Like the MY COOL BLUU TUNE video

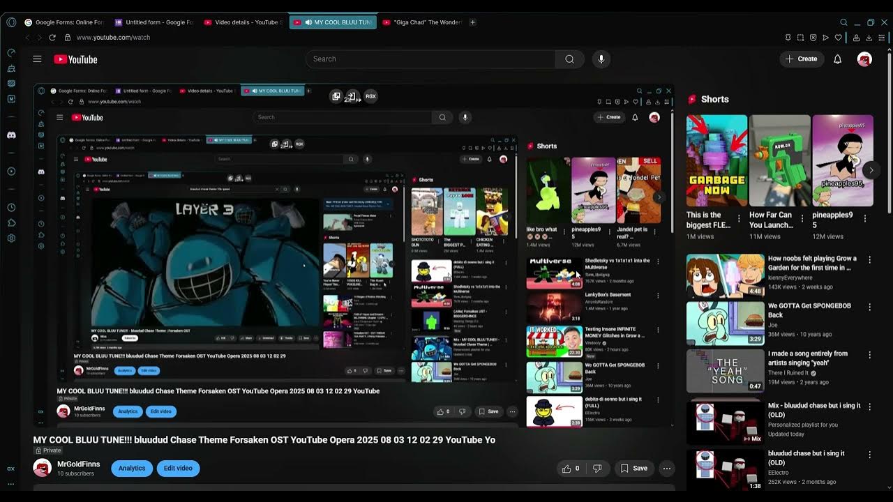click(x=571, y=469)
